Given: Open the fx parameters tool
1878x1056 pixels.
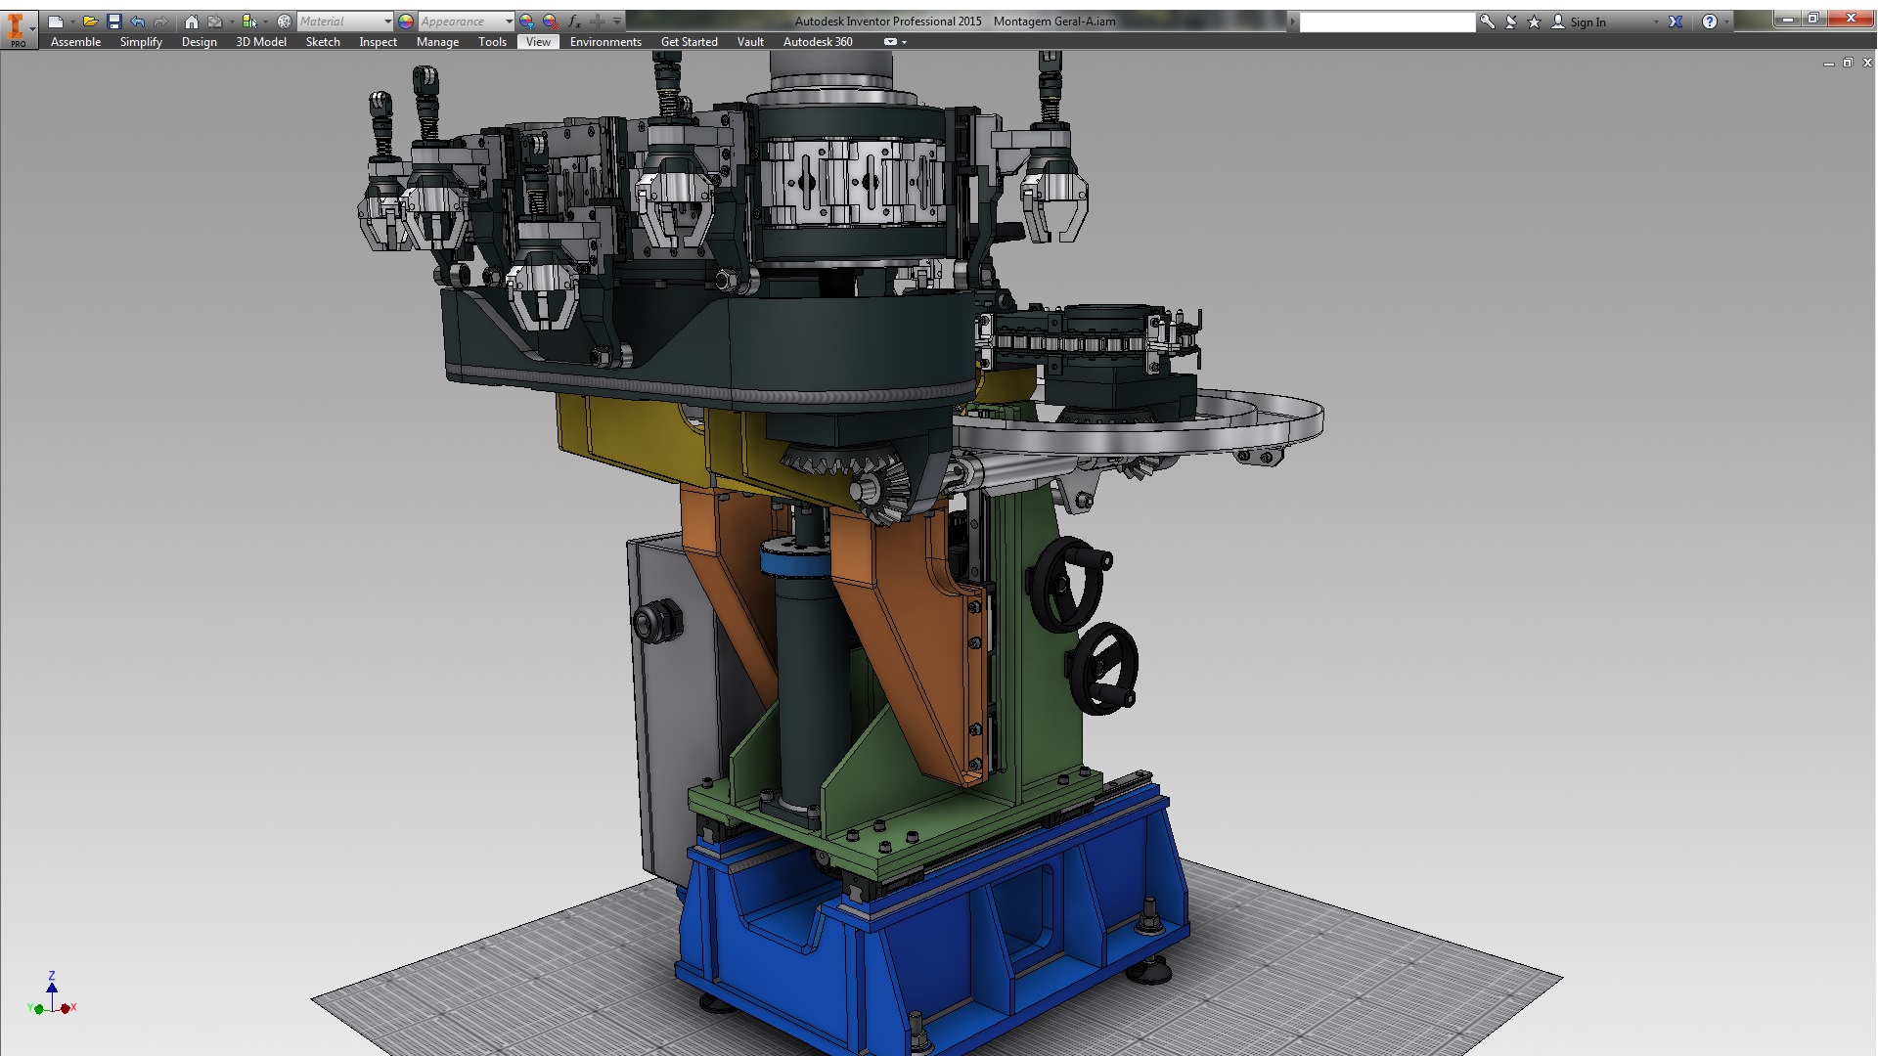Looking at the screenshot, I should [x=574, y=22].
